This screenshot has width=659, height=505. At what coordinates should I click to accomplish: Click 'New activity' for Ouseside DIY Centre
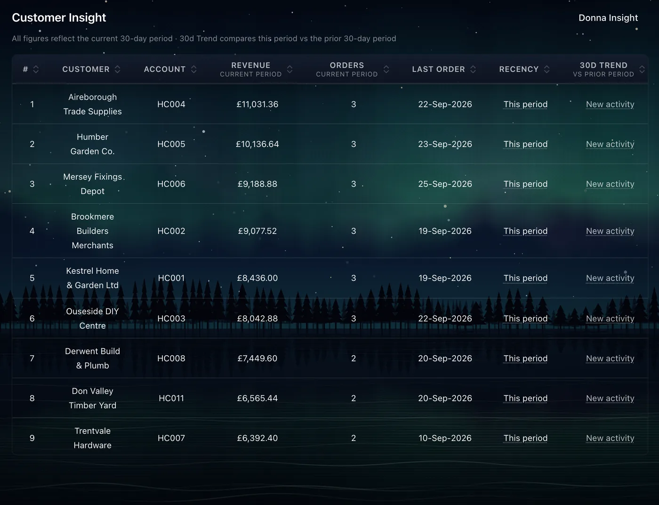coord(610,318)
